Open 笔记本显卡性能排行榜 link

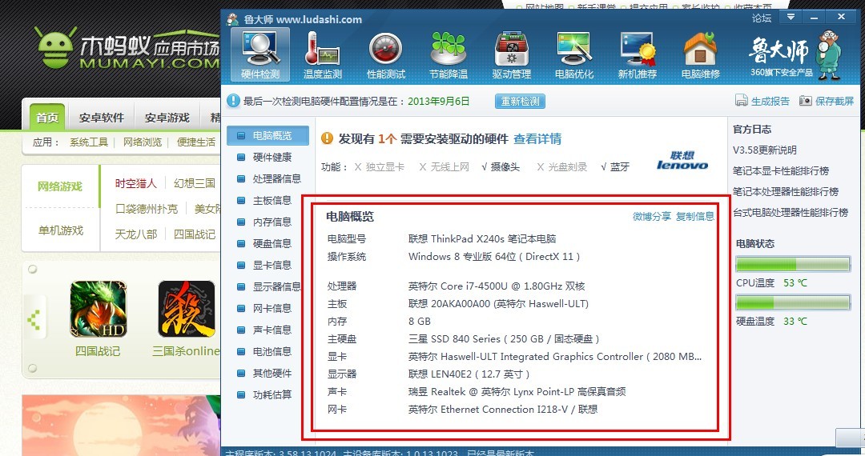tap(781, 170)
